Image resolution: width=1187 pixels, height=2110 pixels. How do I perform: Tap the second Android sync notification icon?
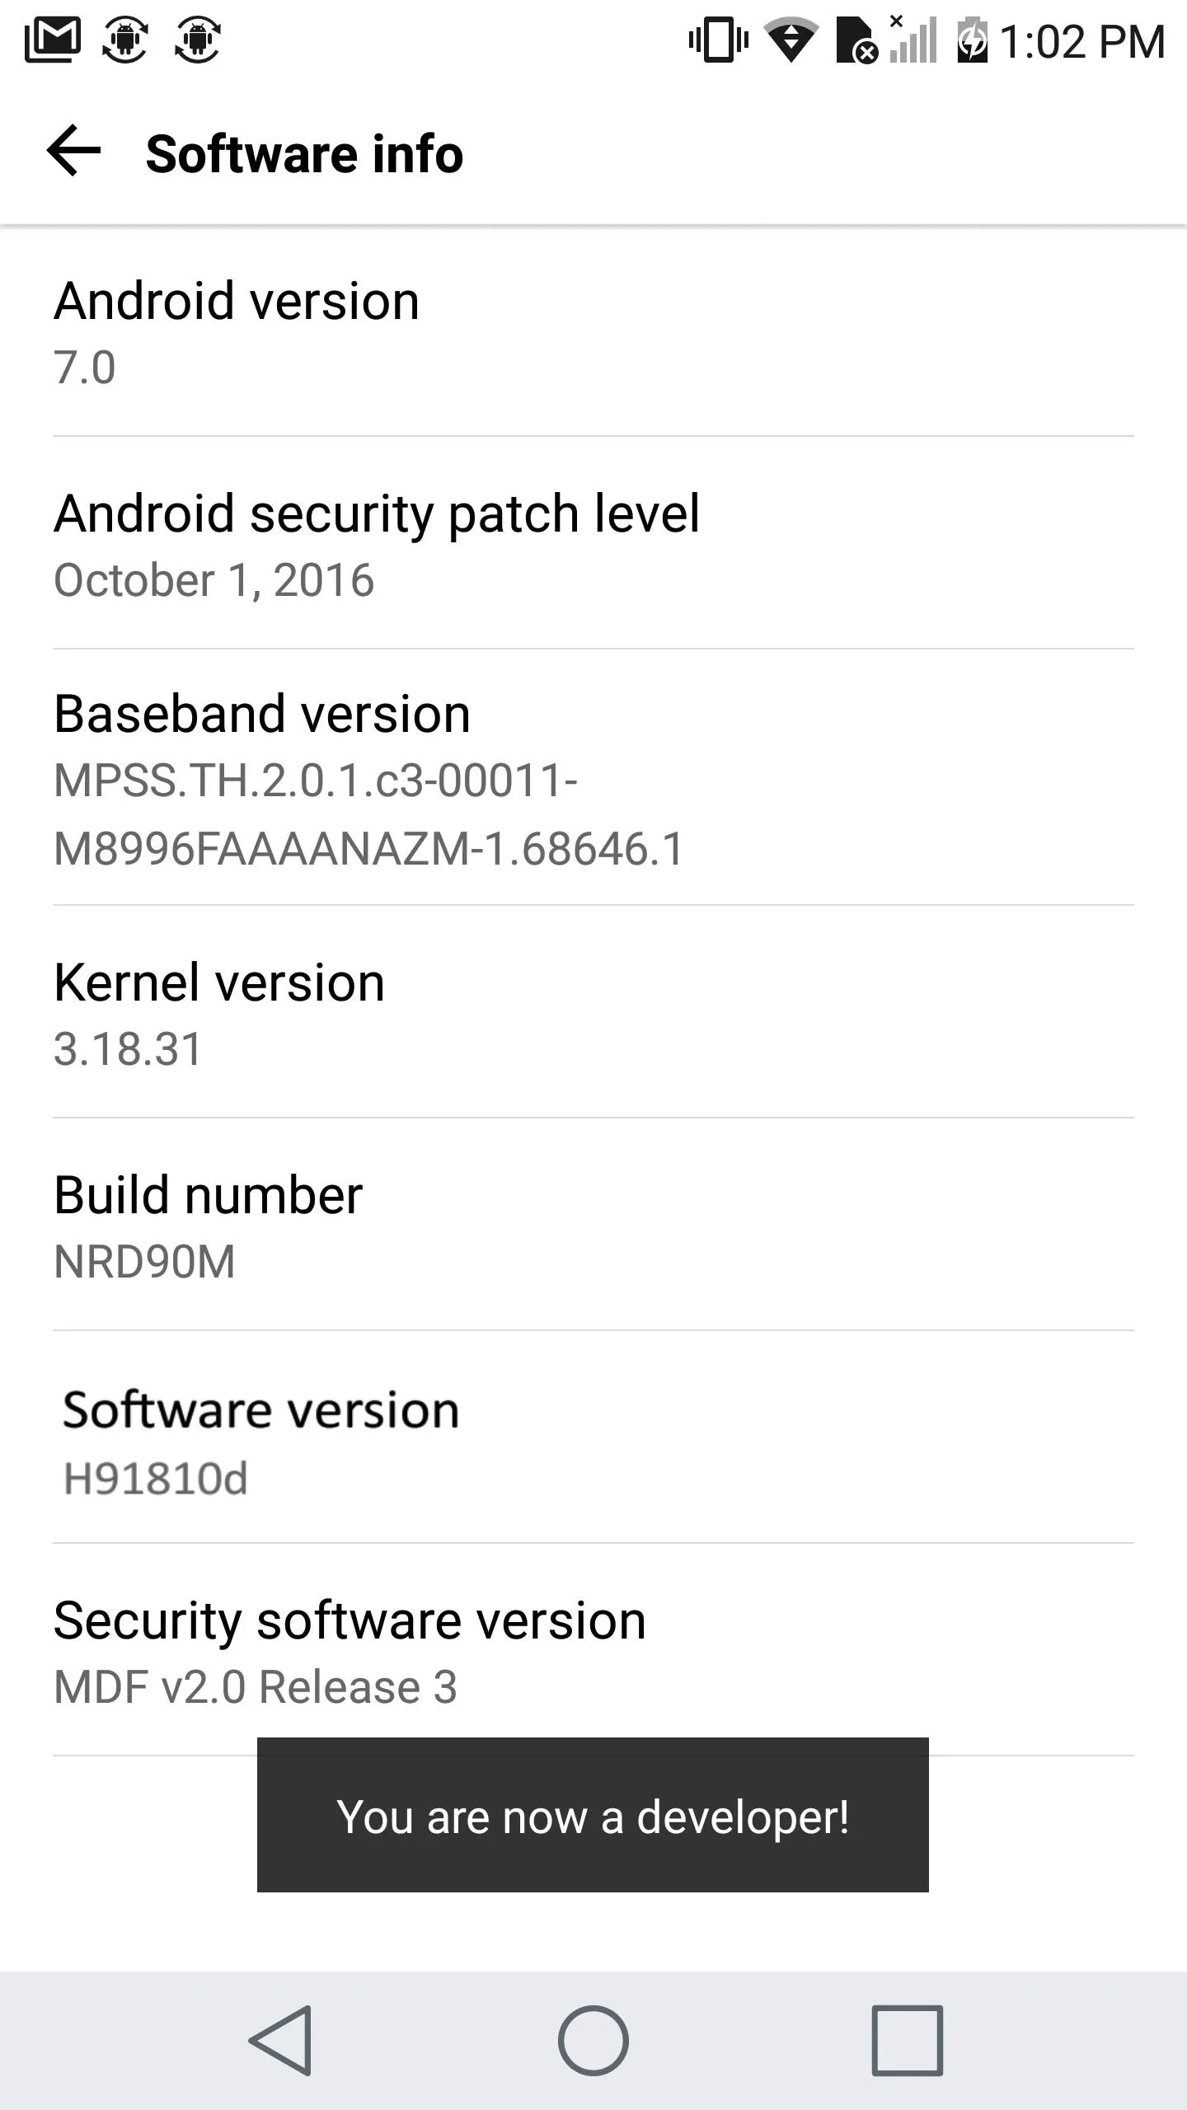coord(197,40)
